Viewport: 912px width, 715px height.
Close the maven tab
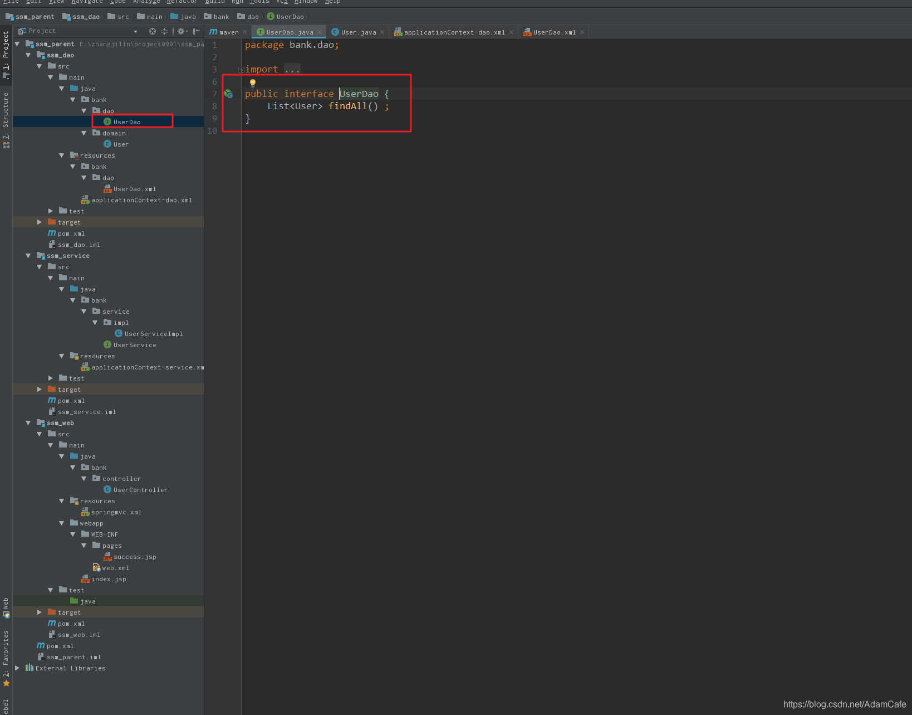tap(244, 32)
